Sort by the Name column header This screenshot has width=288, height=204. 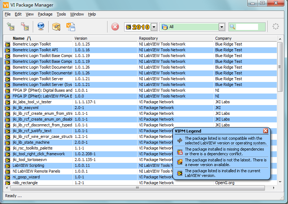tap(42, 38)
